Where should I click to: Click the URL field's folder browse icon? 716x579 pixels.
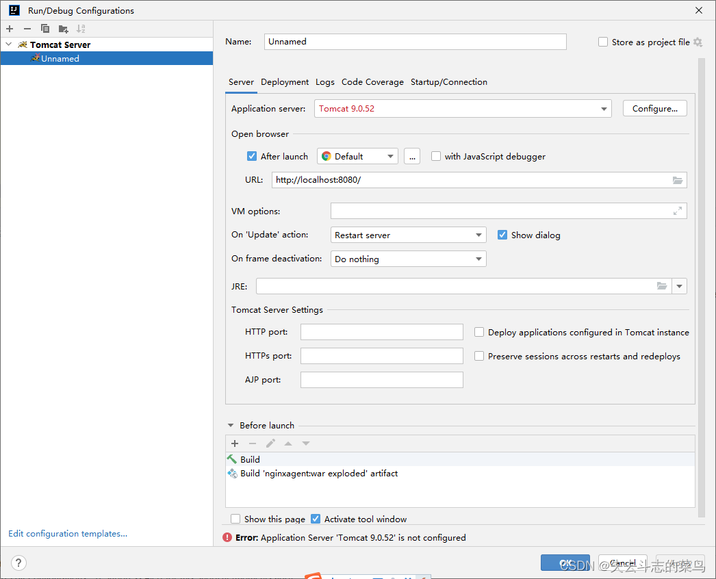pos(677,180)
